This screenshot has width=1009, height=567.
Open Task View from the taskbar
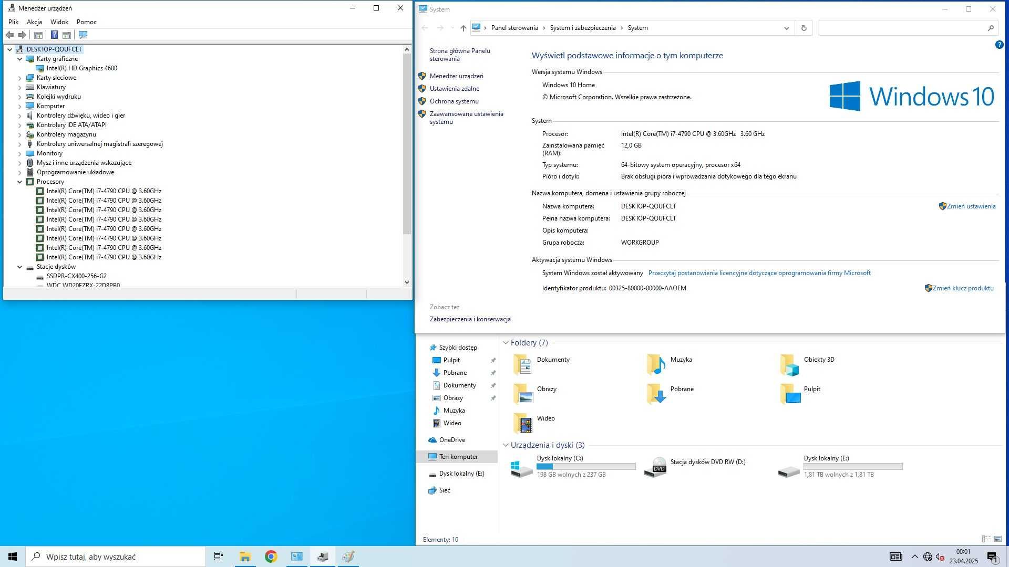[219, 556]
